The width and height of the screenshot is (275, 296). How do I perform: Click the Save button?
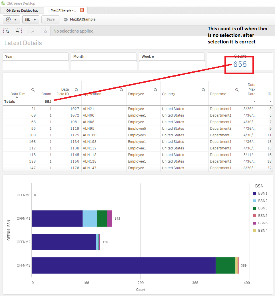point(50,19)
